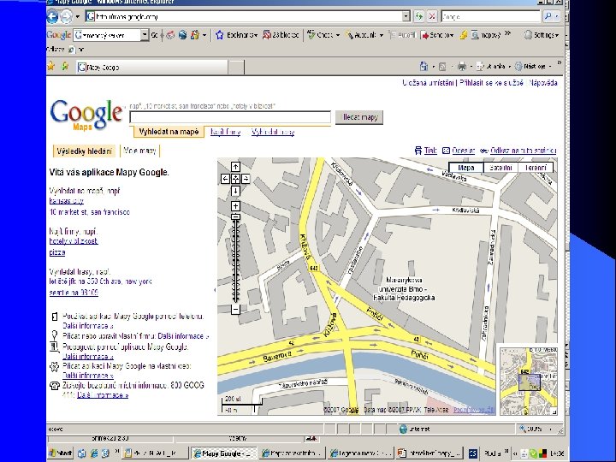616x462 pixels.
Task: Click the middle of the zoom slider track
Action: tap(235, 260)
